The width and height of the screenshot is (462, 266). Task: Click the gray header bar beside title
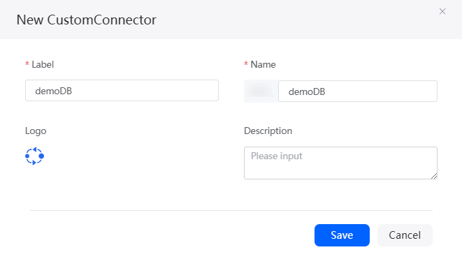[295, 20]
